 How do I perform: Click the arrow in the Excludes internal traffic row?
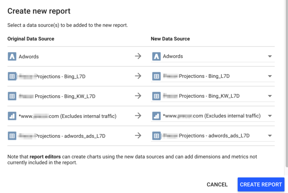[x=138, y=116]
